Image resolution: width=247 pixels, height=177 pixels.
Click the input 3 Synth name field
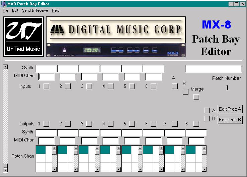click(x=89, y=69)
